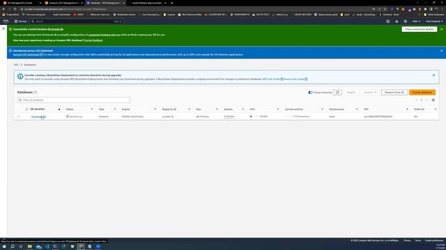Open the suggested database add-ons link

104,35
